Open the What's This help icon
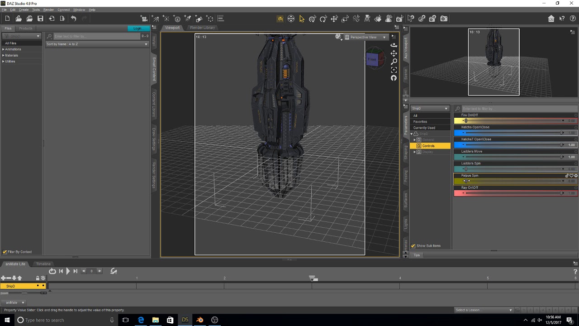The image size is (579, 326). pos(562,19)
